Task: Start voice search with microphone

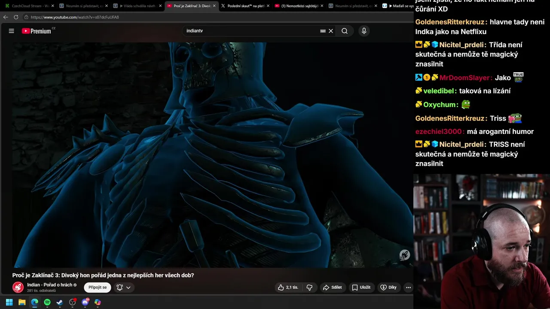Action: [364, 31]
